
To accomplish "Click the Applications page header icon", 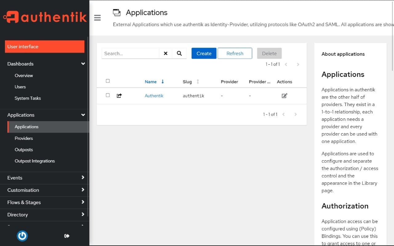I will point(117,12).
